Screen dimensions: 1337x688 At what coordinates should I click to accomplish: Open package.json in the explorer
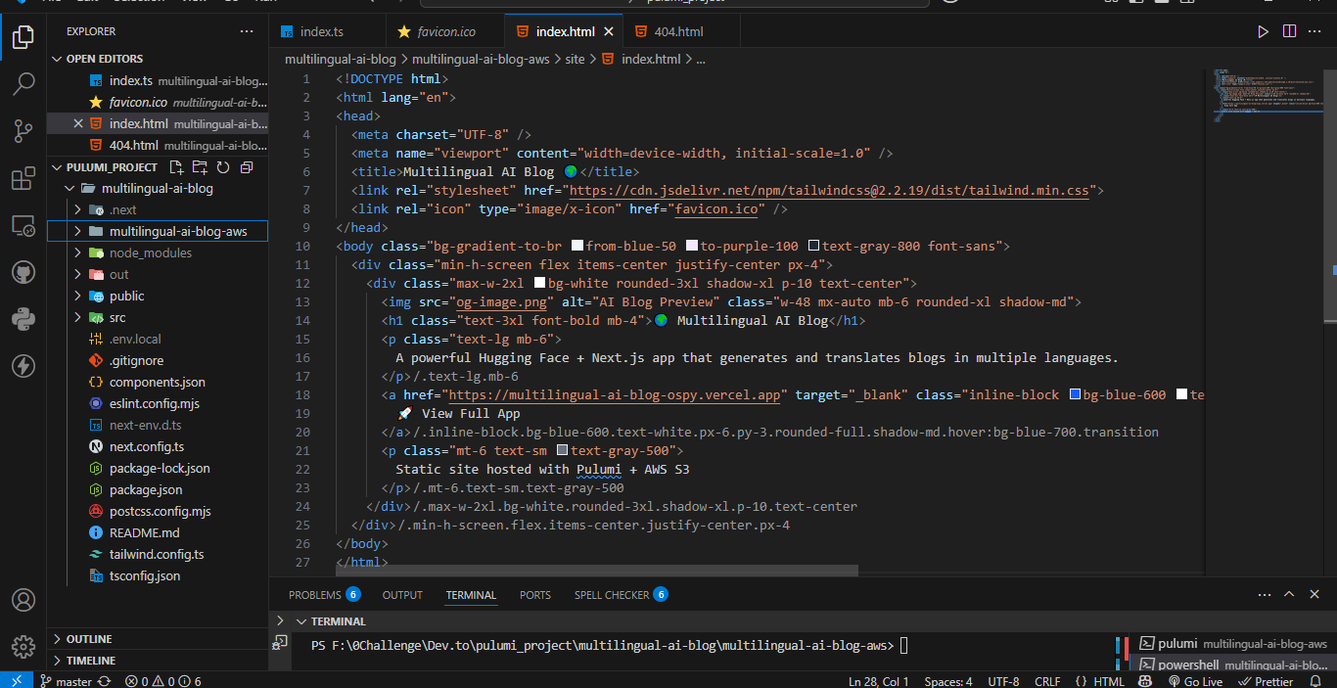[x=145, y=489]
